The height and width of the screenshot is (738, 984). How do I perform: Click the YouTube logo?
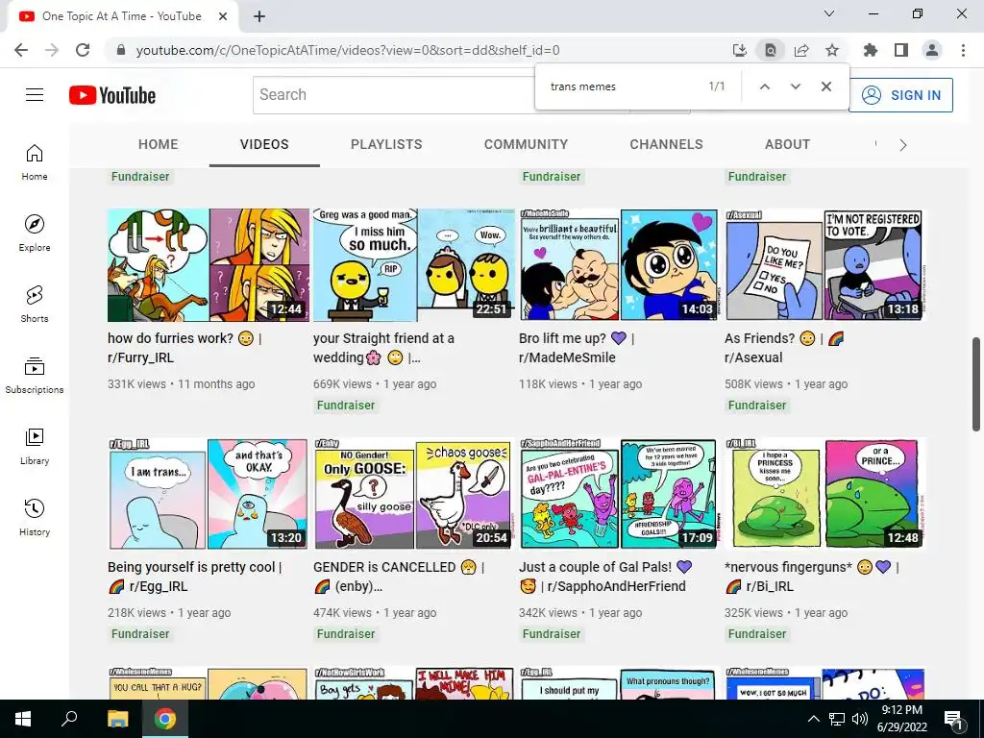(112, 95)
